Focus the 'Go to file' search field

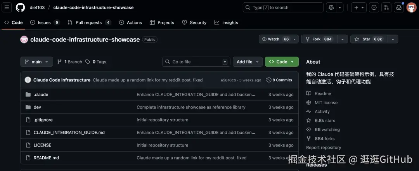coord(196,62)
